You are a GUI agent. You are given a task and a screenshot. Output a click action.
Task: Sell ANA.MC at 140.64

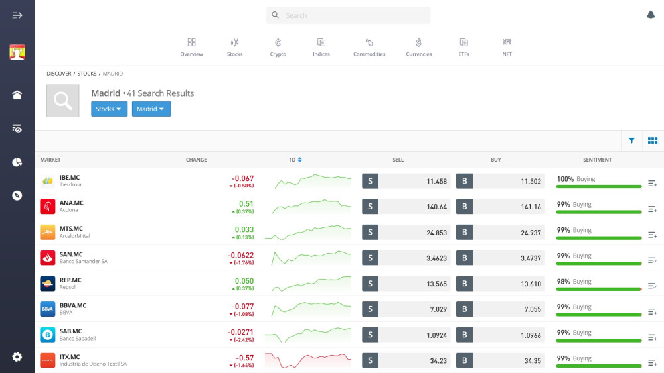tap(406, 207)
